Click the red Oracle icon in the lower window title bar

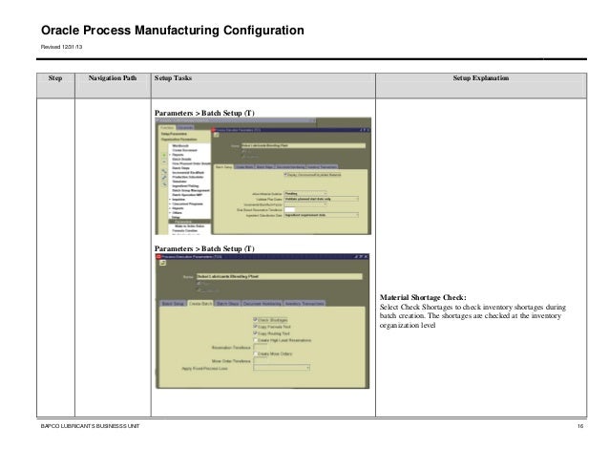(x=158, y=256)
